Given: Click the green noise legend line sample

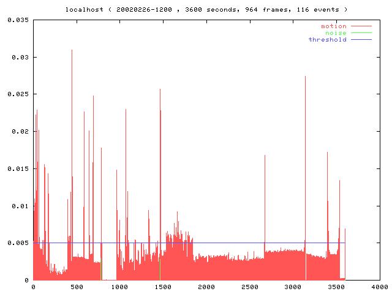Looking at the screenshot, I should point(361,33).
